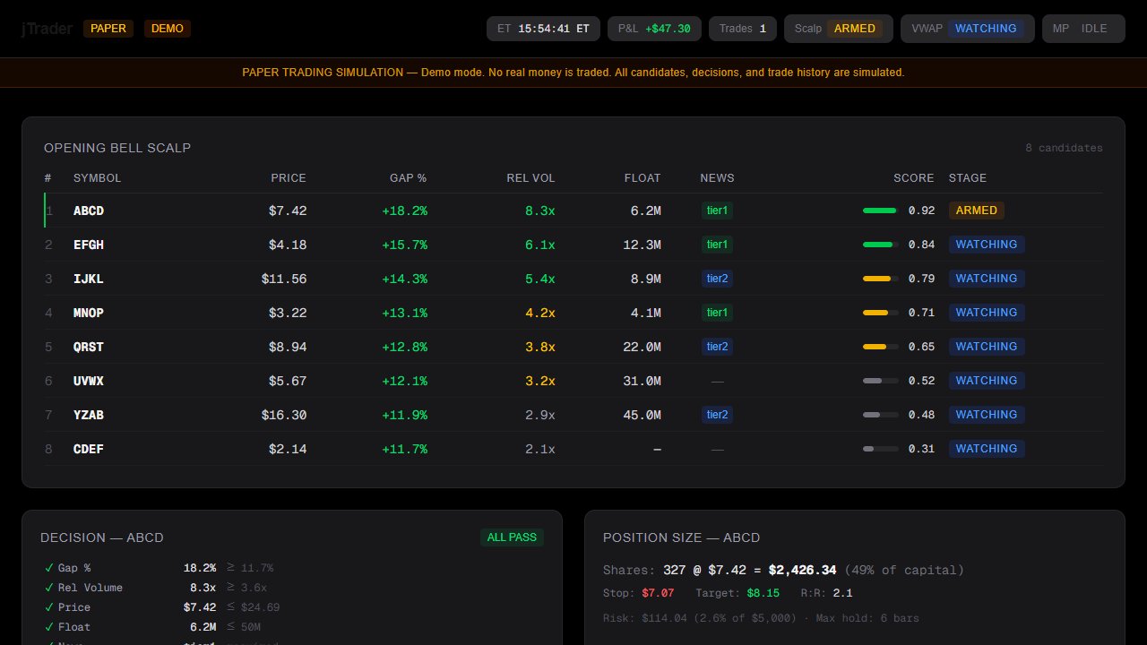Viewport: 1147px width, 645px height.
Task: Click the VWAP WATCHING strategy pill
Action: (968, 29)
